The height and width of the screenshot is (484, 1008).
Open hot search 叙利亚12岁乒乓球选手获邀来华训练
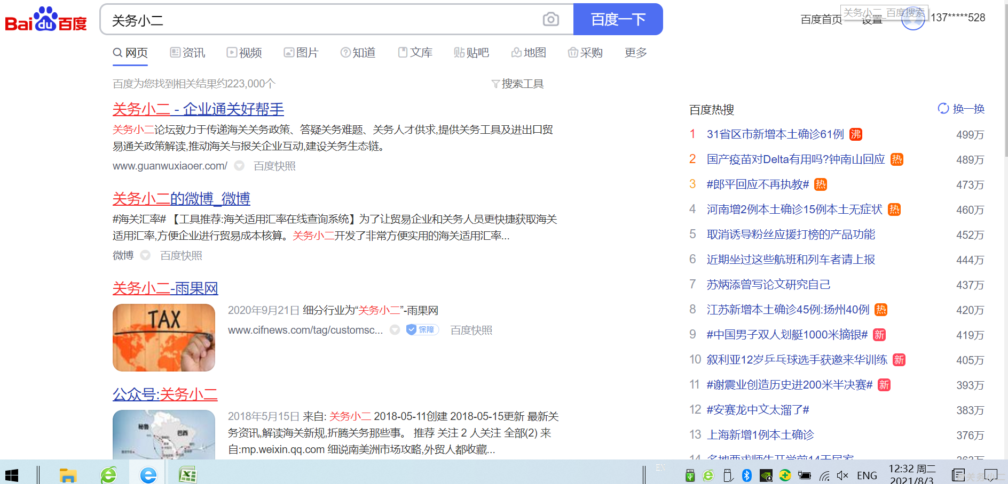pyautogui.click(x=797, y=360)
